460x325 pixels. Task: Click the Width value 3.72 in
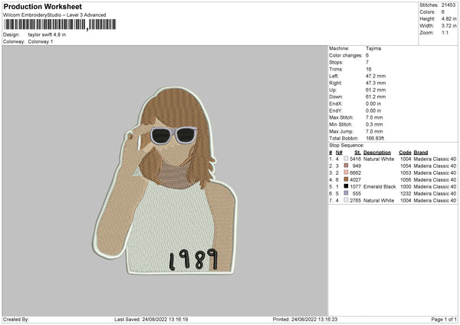click(x=449, y=26)
